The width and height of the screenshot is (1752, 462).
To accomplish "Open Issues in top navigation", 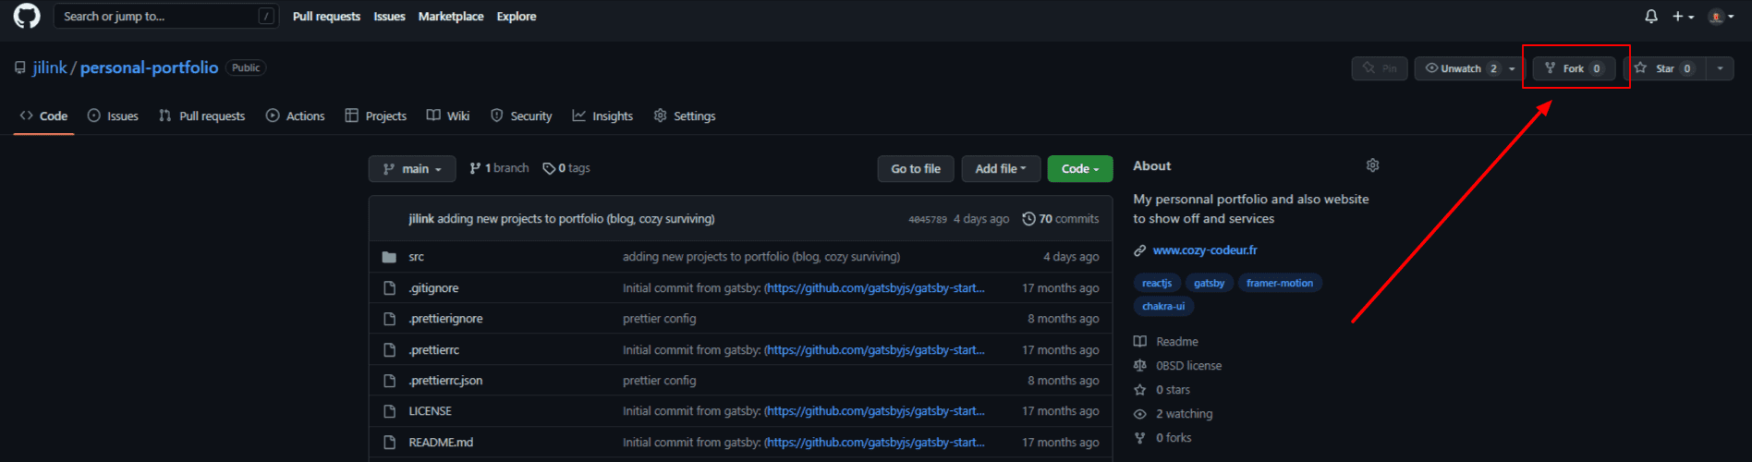I will click(x=389, y=16).
